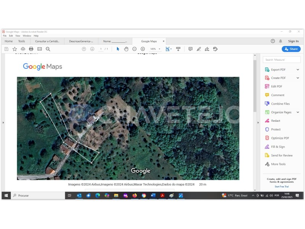Screen dimensions: 305x229
Task: Close the Google Maps document tab
Action: point(164,41)
